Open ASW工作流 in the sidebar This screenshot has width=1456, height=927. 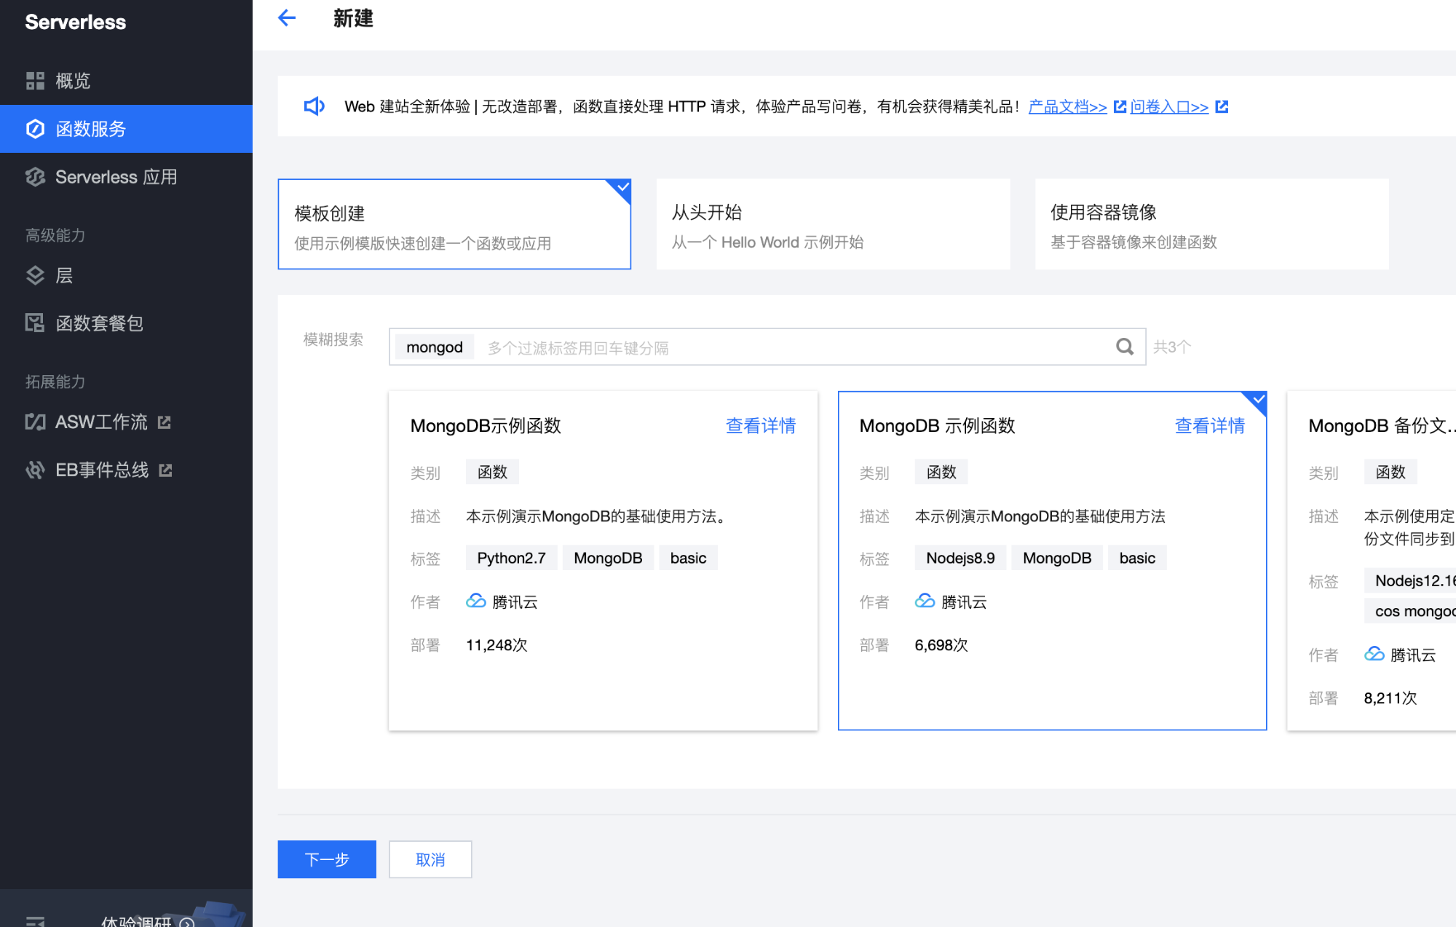pos(126,422)
